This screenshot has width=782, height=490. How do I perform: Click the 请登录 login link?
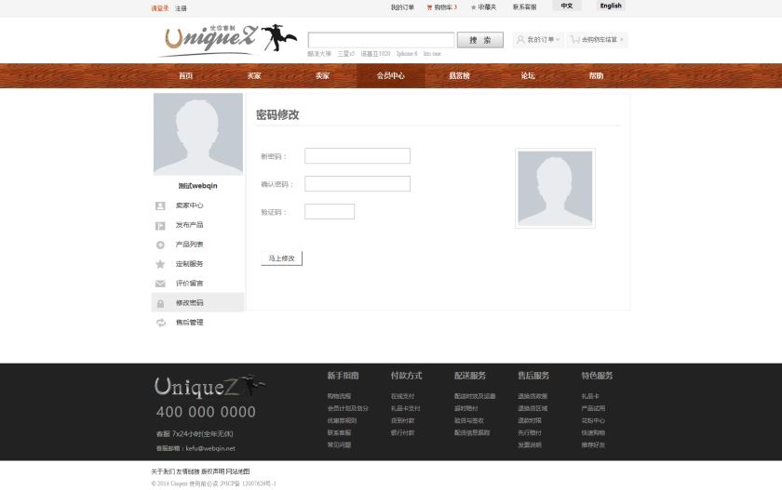(x=160, y=8)
